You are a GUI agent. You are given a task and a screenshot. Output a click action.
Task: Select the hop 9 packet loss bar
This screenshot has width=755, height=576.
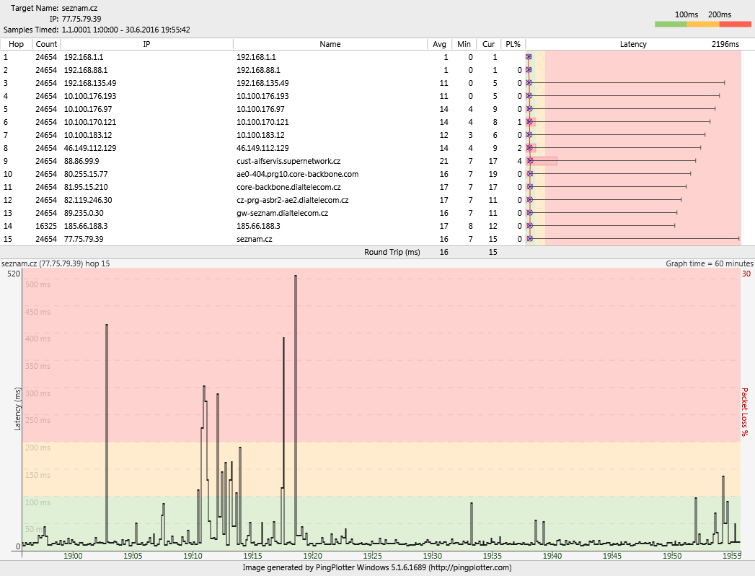pyautogui.click(x=542, y=161)
